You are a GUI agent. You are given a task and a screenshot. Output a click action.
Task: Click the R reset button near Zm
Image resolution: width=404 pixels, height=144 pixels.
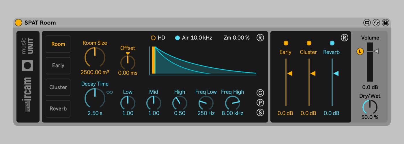[x=260, y=38]
